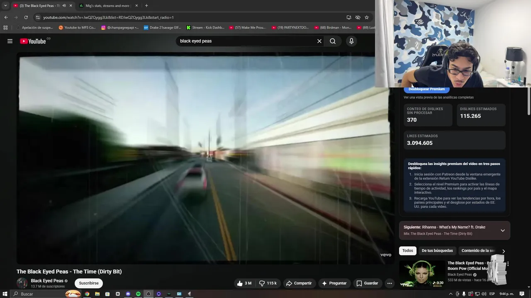This screenshot has width=531, height=298.
Task: Click the Desbloquear Premium button
Action: (x=426, y=89)
